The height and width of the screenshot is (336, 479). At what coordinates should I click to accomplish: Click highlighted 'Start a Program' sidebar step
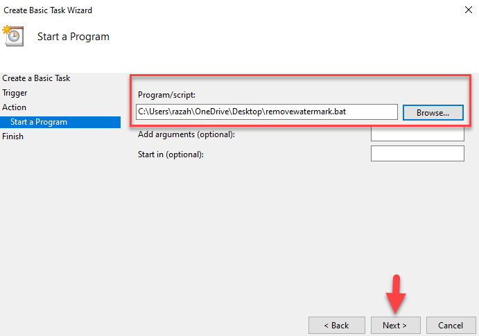[x=39, y=122]
